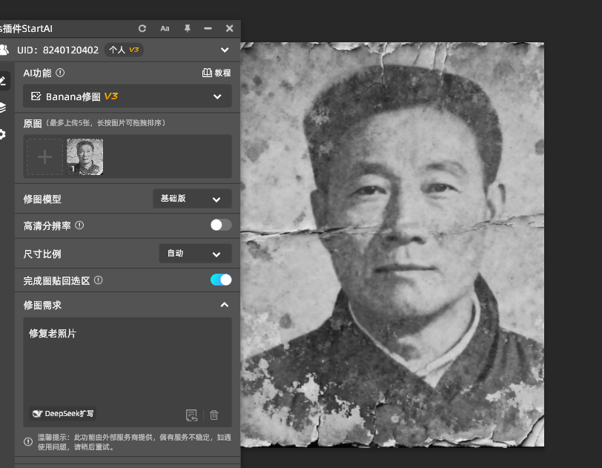The width and height of the screenshot is (602, 468).
Task: Click the DeepSeek扩写 button
Action: click(x=63, y=414)
